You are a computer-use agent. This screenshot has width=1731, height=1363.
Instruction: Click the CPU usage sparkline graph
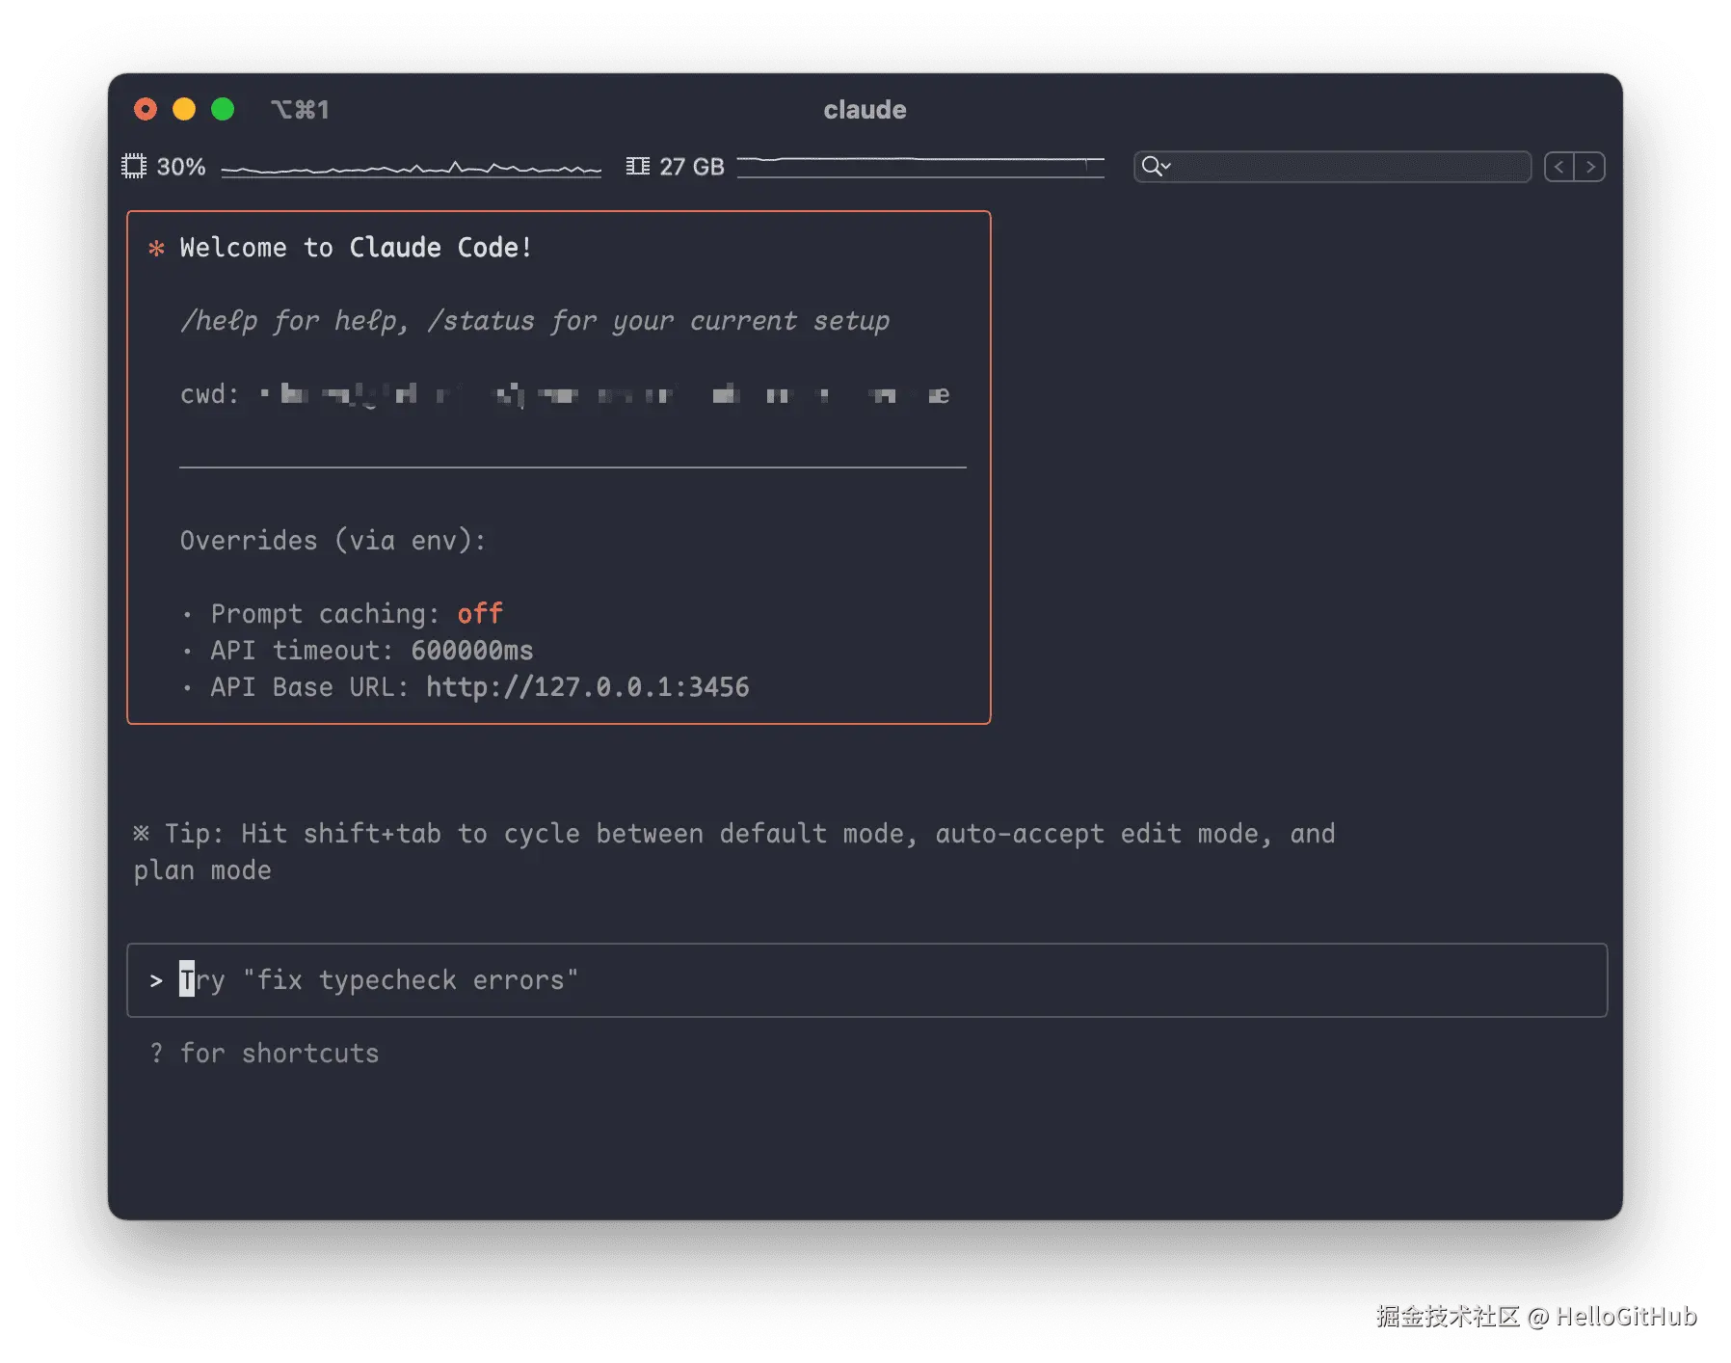[412, 169]
